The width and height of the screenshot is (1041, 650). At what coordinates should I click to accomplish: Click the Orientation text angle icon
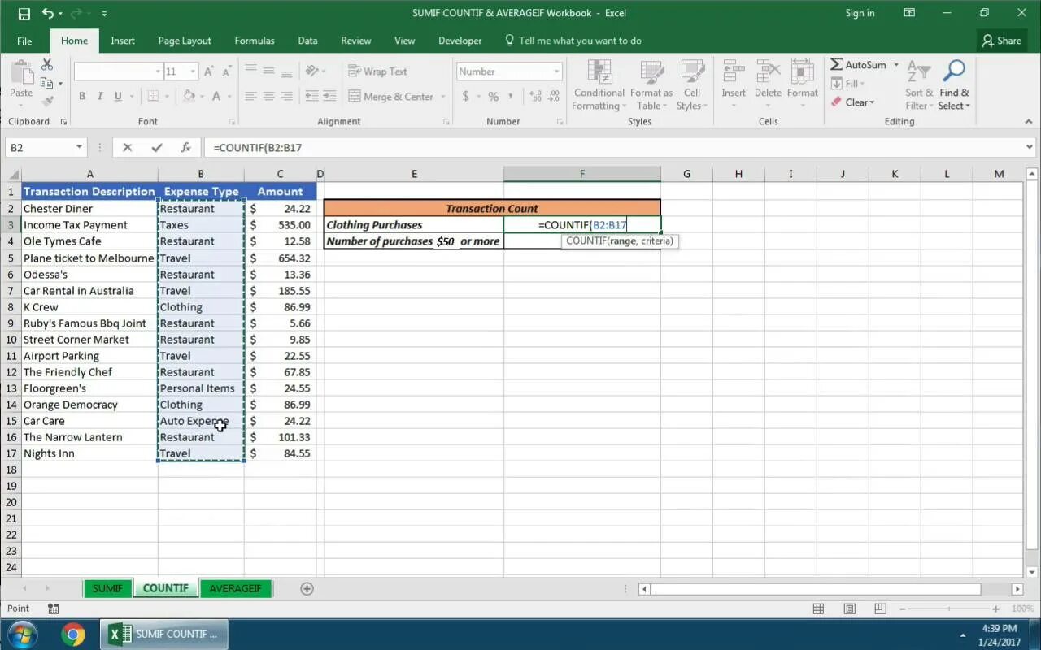[x=312, y=71]
